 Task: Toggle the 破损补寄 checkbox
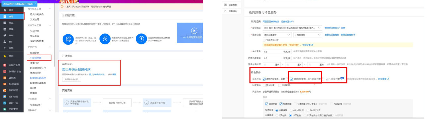[x=267, y=104]
